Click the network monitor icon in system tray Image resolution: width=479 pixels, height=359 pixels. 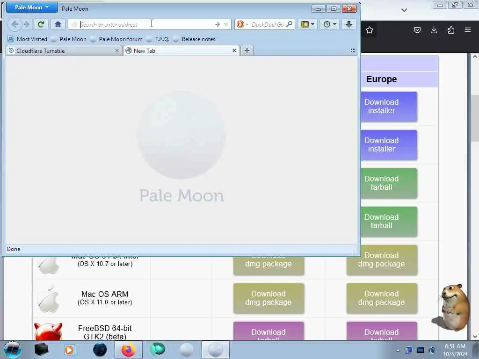pos(421,350)
